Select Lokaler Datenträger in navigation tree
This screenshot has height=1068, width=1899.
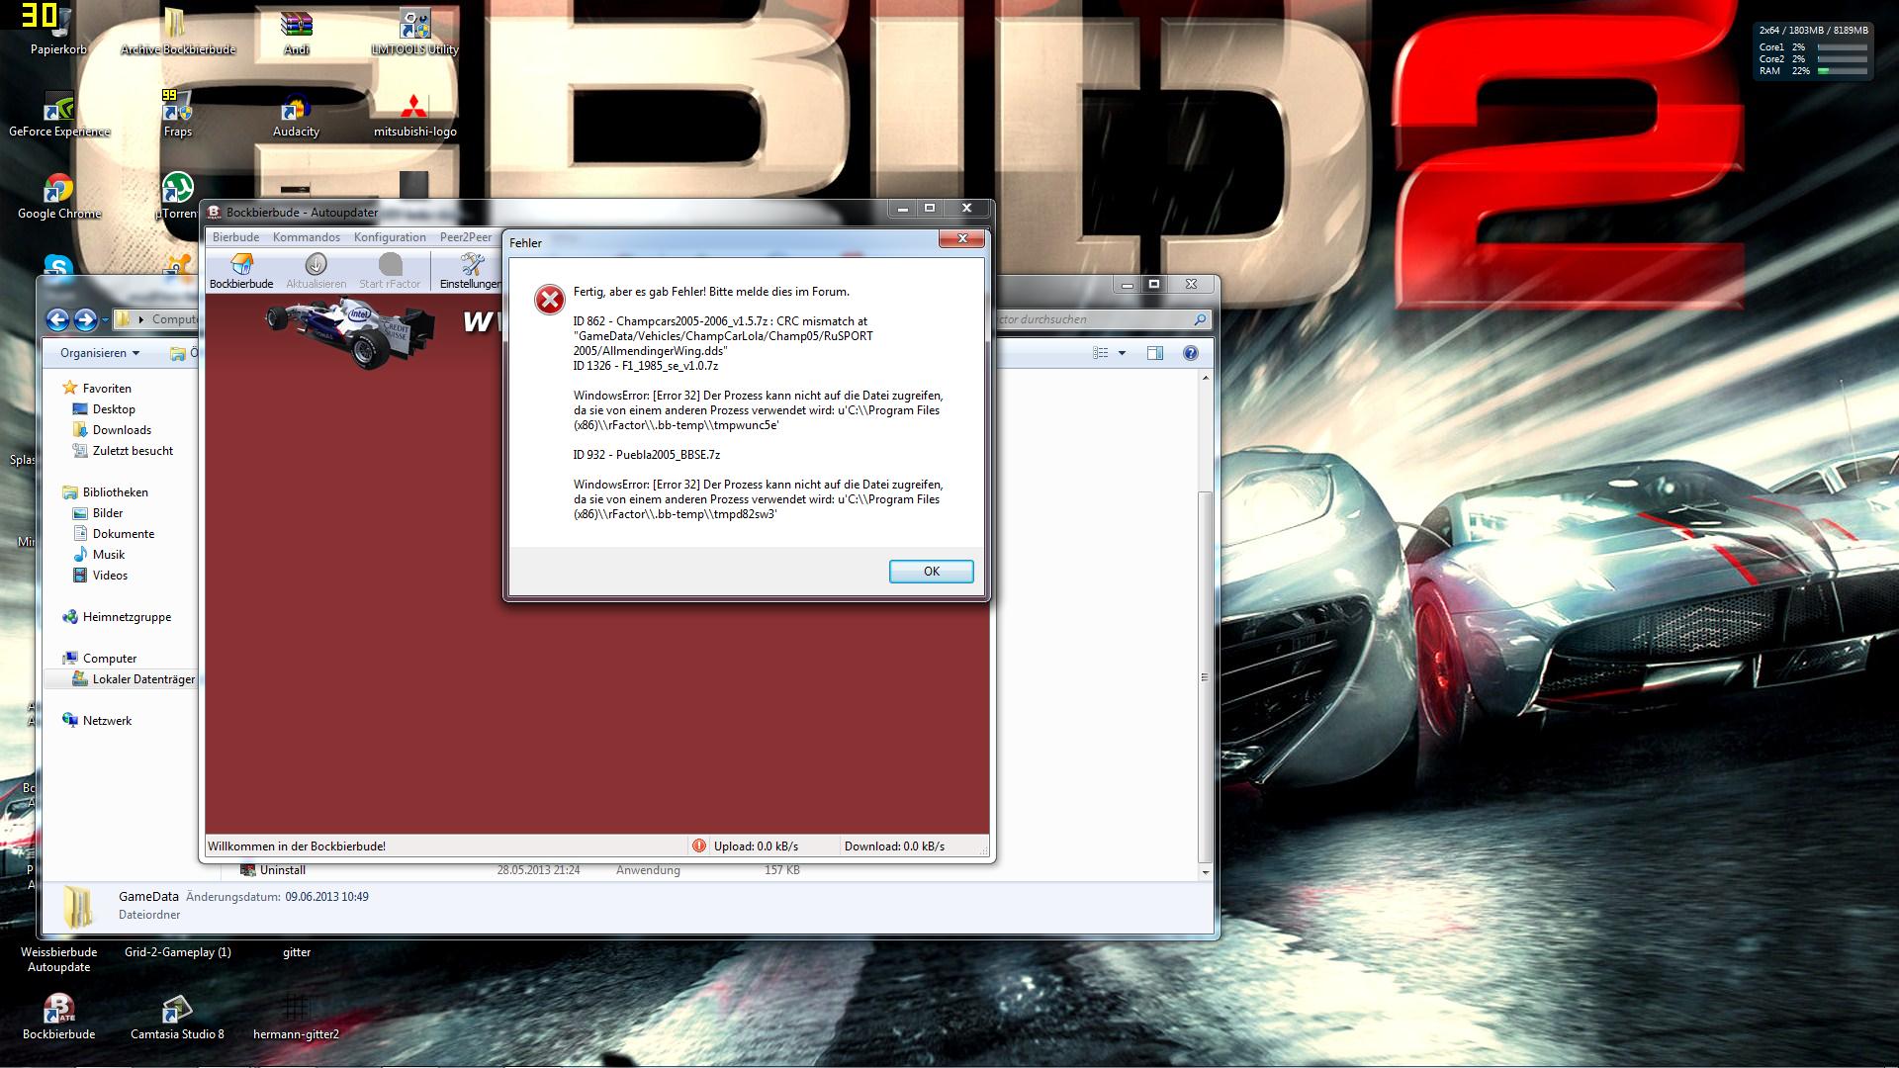(x=142, y=679)
